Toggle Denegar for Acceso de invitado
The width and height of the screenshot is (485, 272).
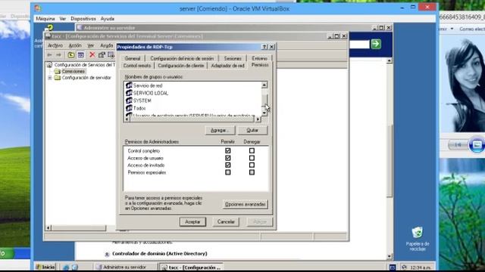252,165
